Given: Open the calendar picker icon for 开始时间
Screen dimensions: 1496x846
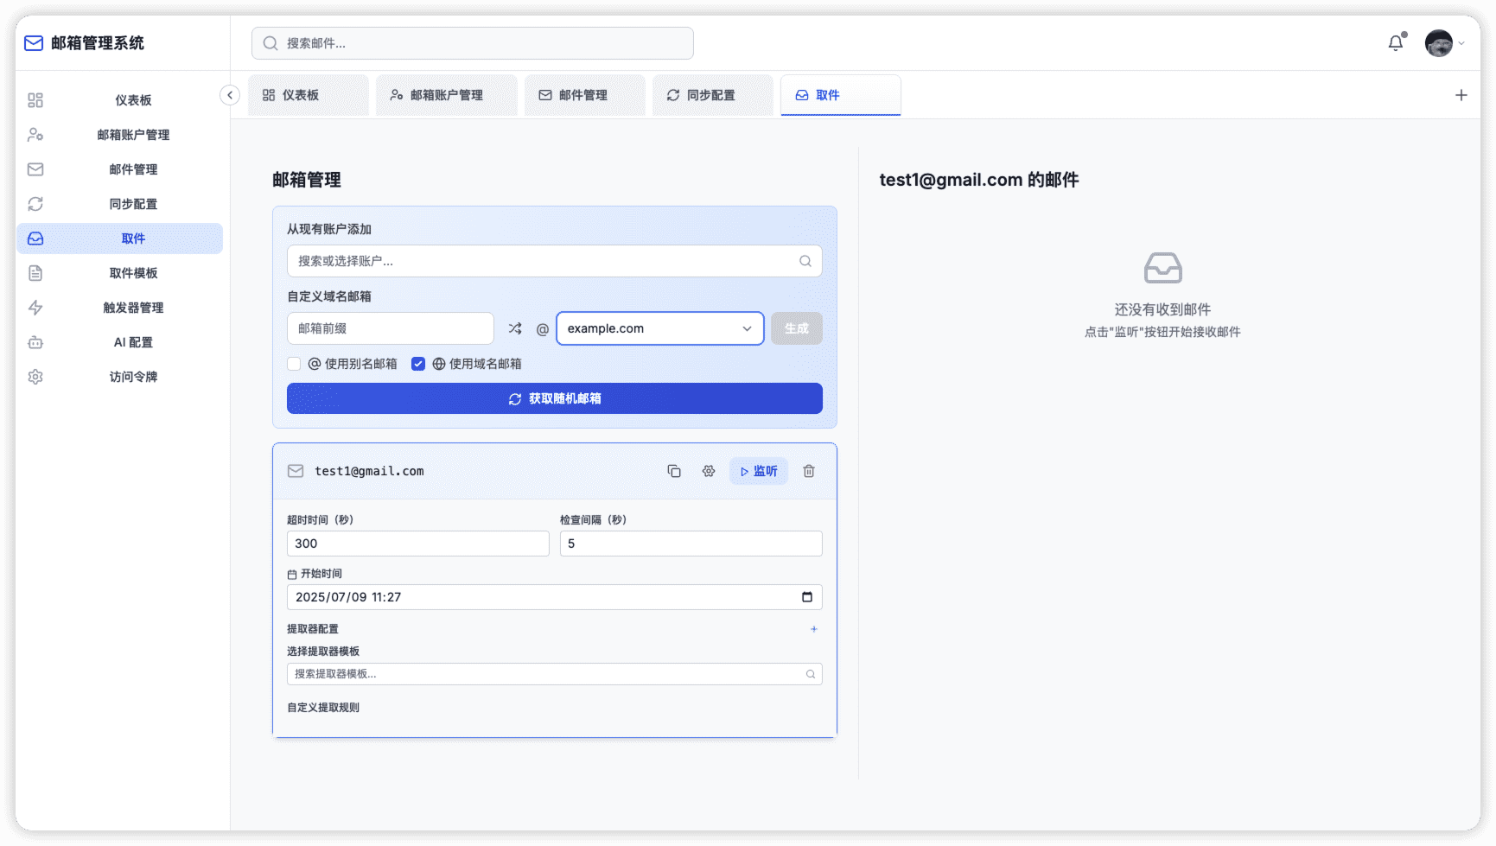Looking at the screenshot, I should [807, 597].
